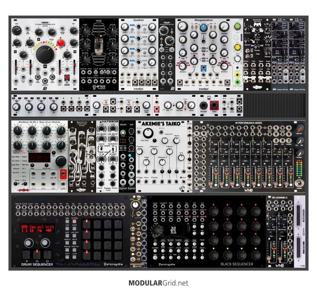Flip the 909/RAW source switch on HATS909

101,149
